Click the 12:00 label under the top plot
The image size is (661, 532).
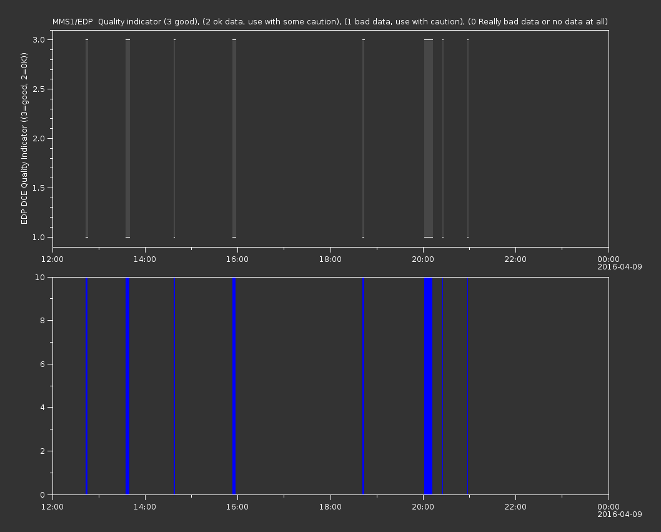[52, 259]
